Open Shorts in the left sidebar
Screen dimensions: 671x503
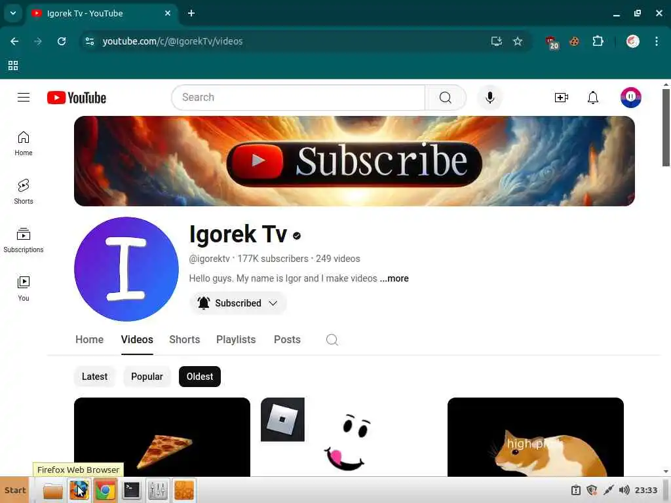[24, 192]
